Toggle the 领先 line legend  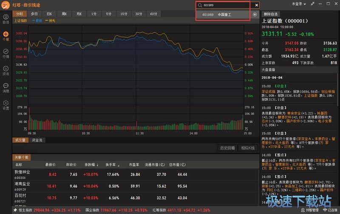click(x=50, y=20)
